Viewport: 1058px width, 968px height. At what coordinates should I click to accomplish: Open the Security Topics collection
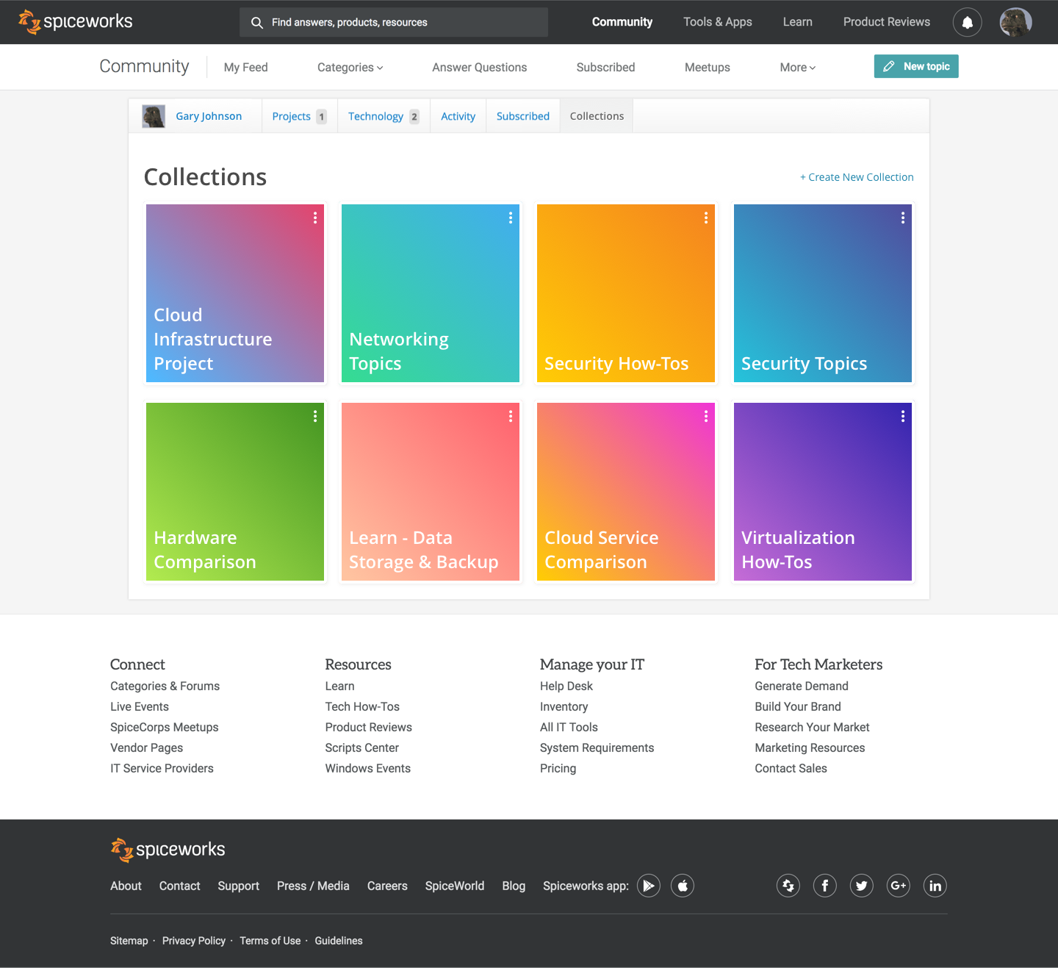click(x=823, y=293)
